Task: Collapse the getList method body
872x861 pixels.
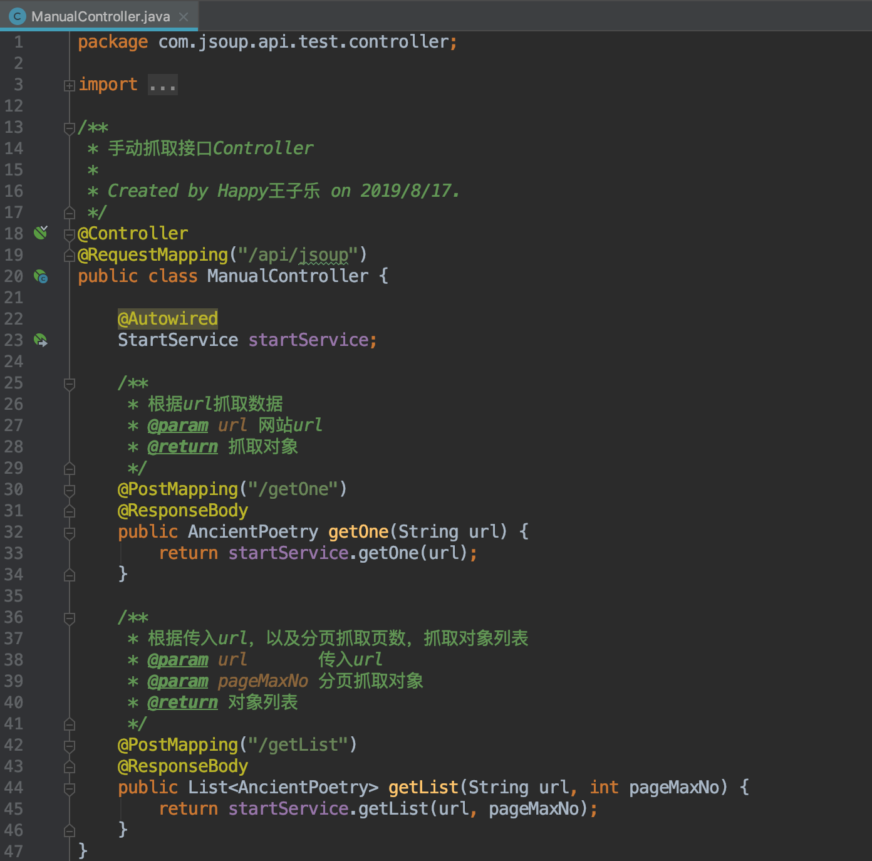Action: click(69, 787)
